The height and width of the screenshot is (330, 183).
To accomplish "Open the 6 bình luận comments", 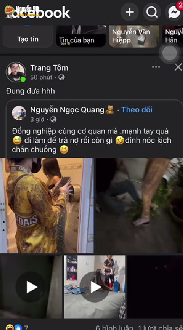I will tap(114, 328).
